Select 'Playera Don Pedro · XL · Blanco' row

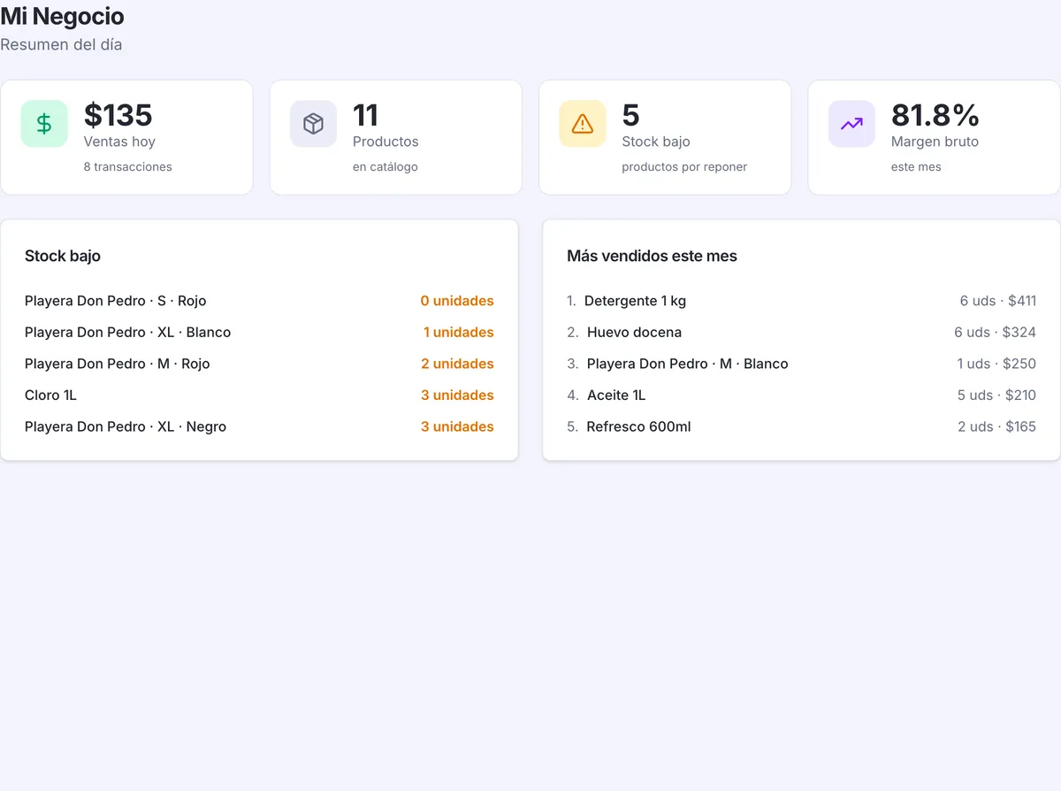pyautogui.click(x=259, y=333)
